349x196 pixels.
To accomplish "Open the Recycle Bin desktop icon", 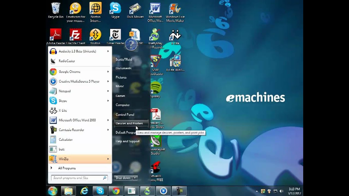I will coord(56,10).
